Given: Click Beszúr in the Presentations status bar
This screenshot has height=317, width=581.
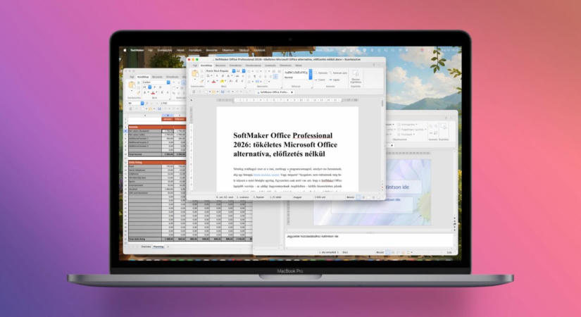Looking at the screenshot, I should (x=380, y=252).
